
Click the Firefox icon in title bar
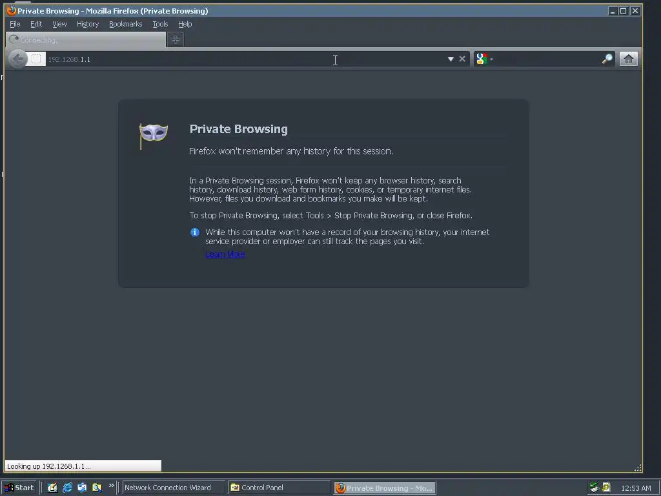click(x=12, y=10)
